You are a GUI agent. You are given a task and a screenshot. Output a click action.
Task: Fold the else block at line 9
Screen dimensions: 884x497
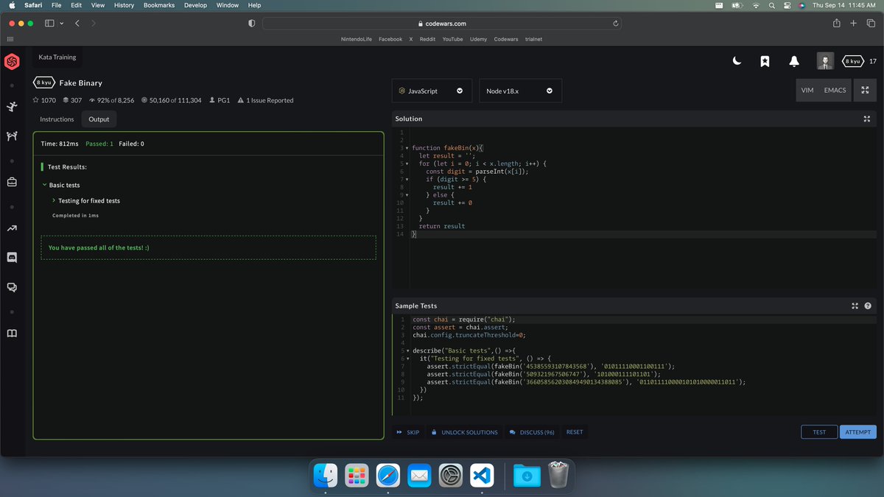click(407, 195)
